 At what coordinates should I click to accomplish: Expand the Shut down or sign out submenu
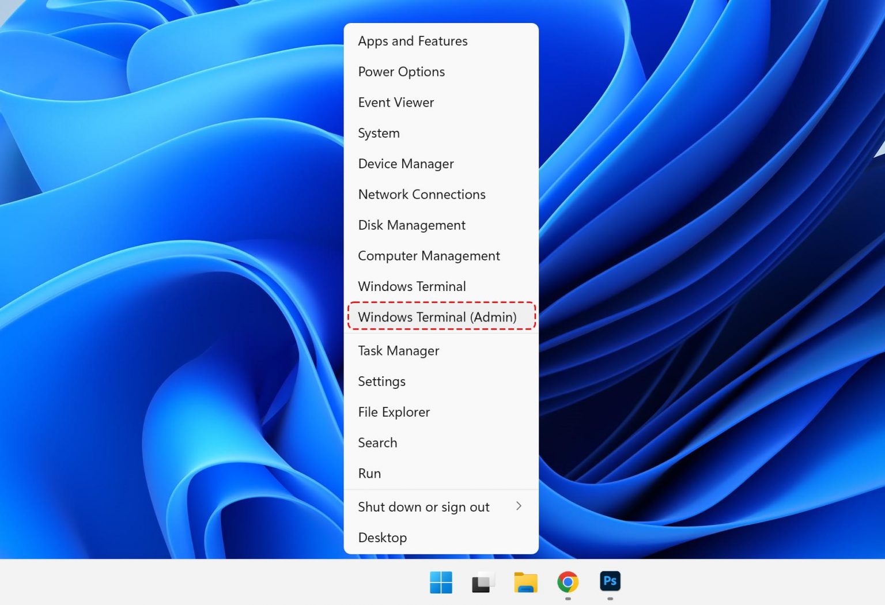(x=423, y=507)
